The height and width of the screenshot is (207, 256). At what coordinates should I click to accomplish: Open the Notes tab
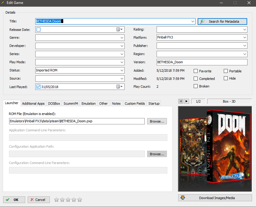pos(116,103)
